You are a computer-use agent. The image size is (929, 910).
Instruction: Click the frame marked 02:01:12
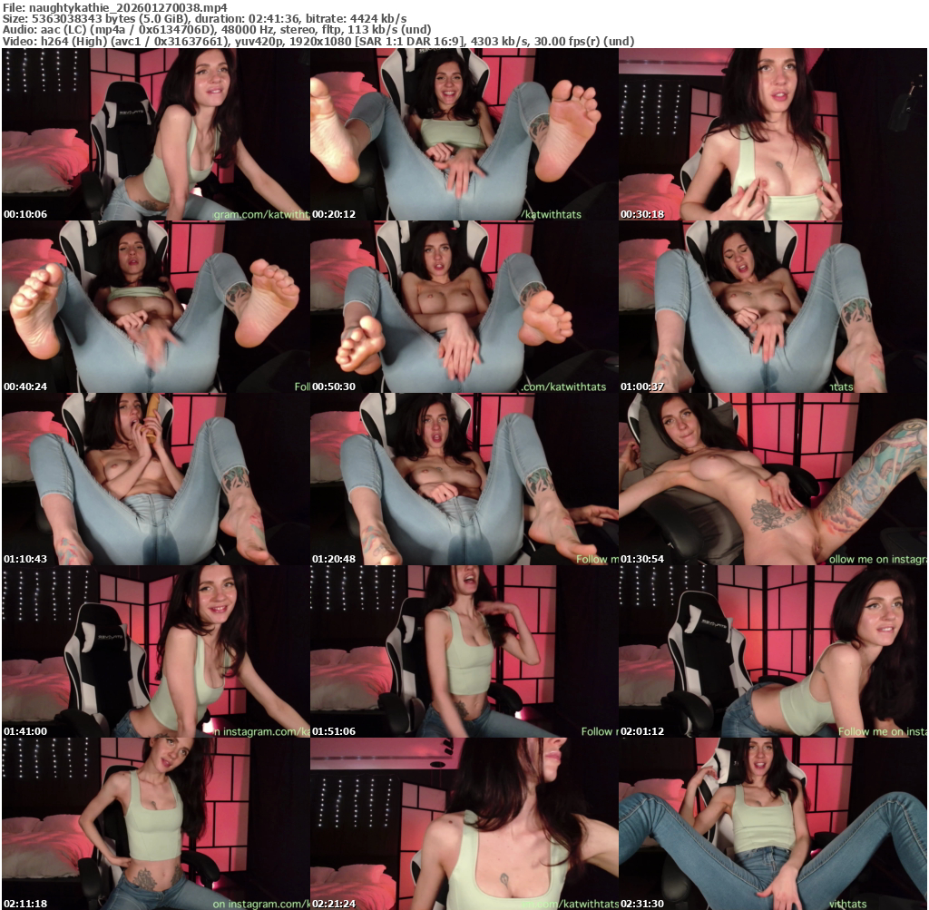pyautogui.click(x=772, y=651)
